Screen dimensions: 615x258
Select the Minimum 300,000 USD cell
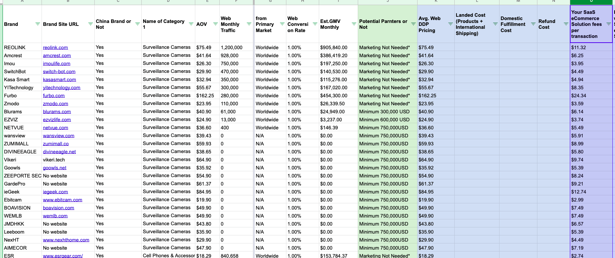point(388,112)
